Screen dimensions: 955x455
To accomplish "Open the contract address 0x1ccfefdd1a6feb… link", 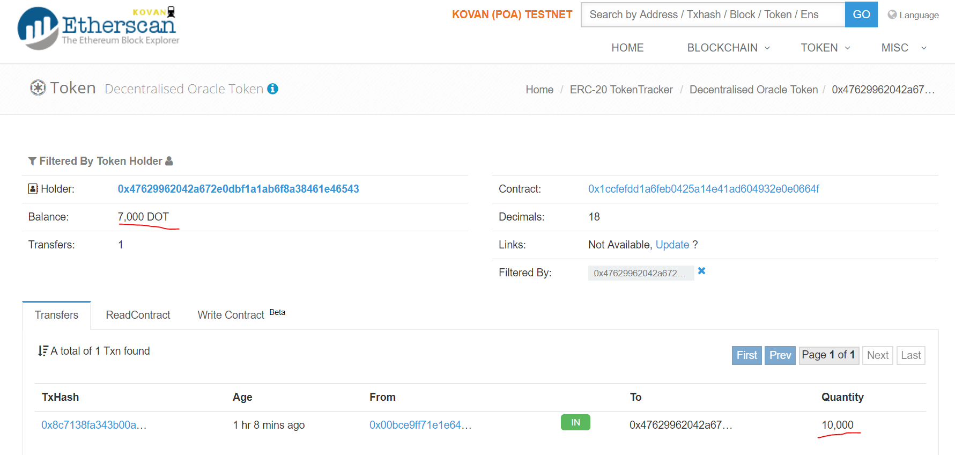I will (704, 189).
